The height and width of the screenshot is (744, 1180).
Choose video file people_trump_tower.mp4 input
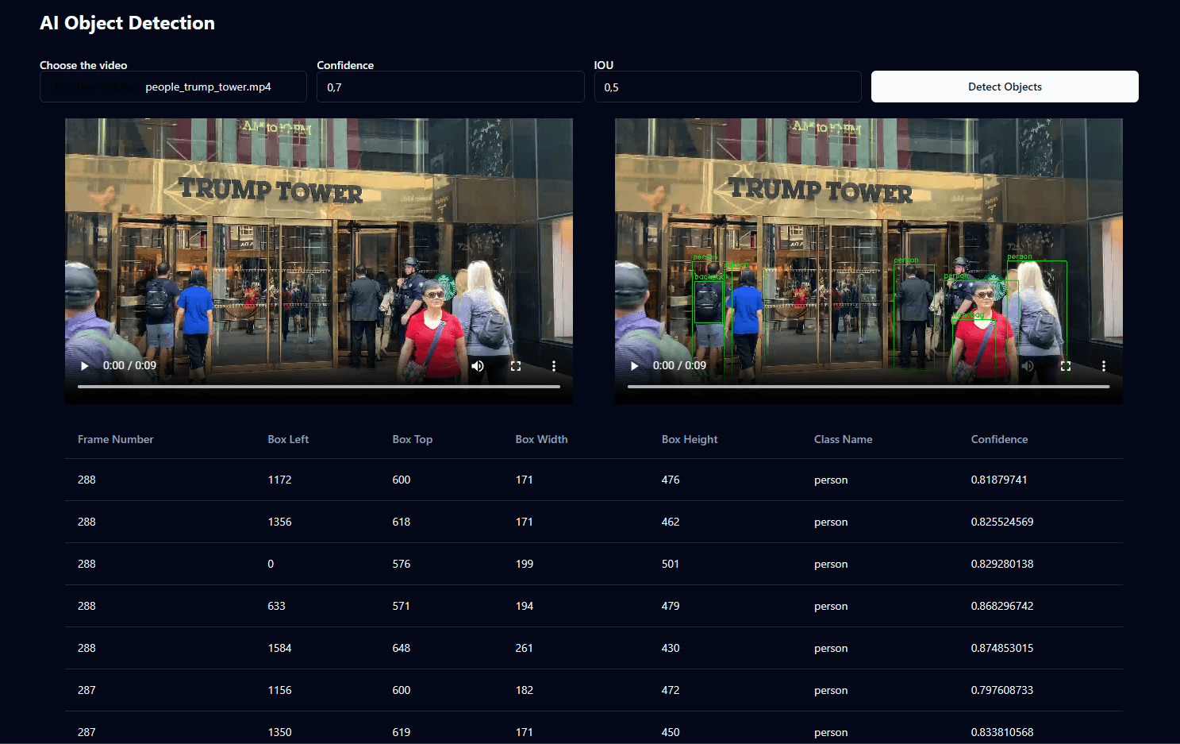[x=173, y=87]
